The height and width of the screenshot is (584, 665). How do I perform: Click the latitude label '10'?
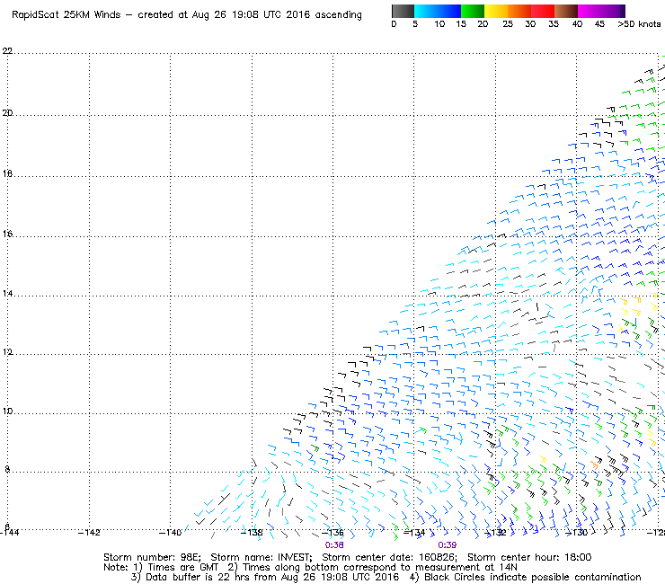click(x=7, y=411)
